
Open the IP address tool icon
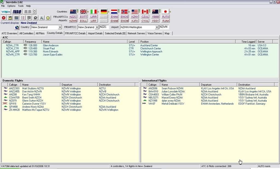click(x=10, y=18)
